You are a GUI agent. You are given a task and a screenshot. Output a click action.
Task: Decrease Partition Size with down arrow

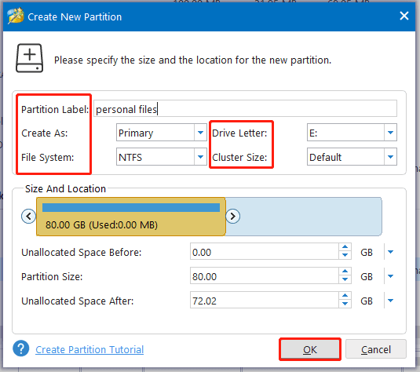pyautogui.click(x=345, y=280)
